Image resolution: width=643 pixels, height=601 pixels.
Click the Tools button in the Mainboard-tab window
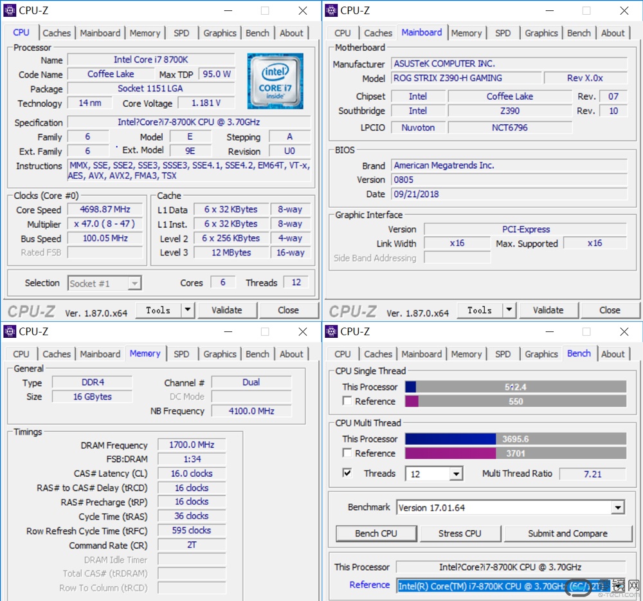coord(480,310)
